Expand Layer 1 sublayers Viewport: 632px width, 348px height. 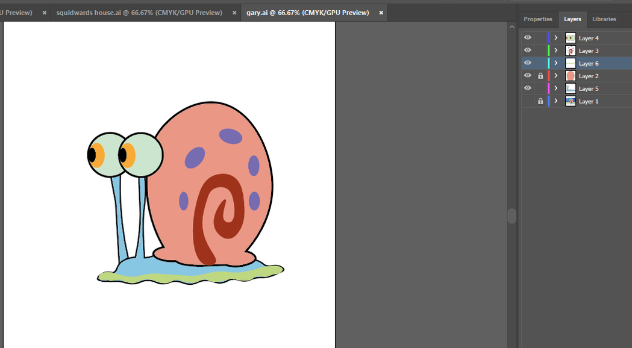556,101
